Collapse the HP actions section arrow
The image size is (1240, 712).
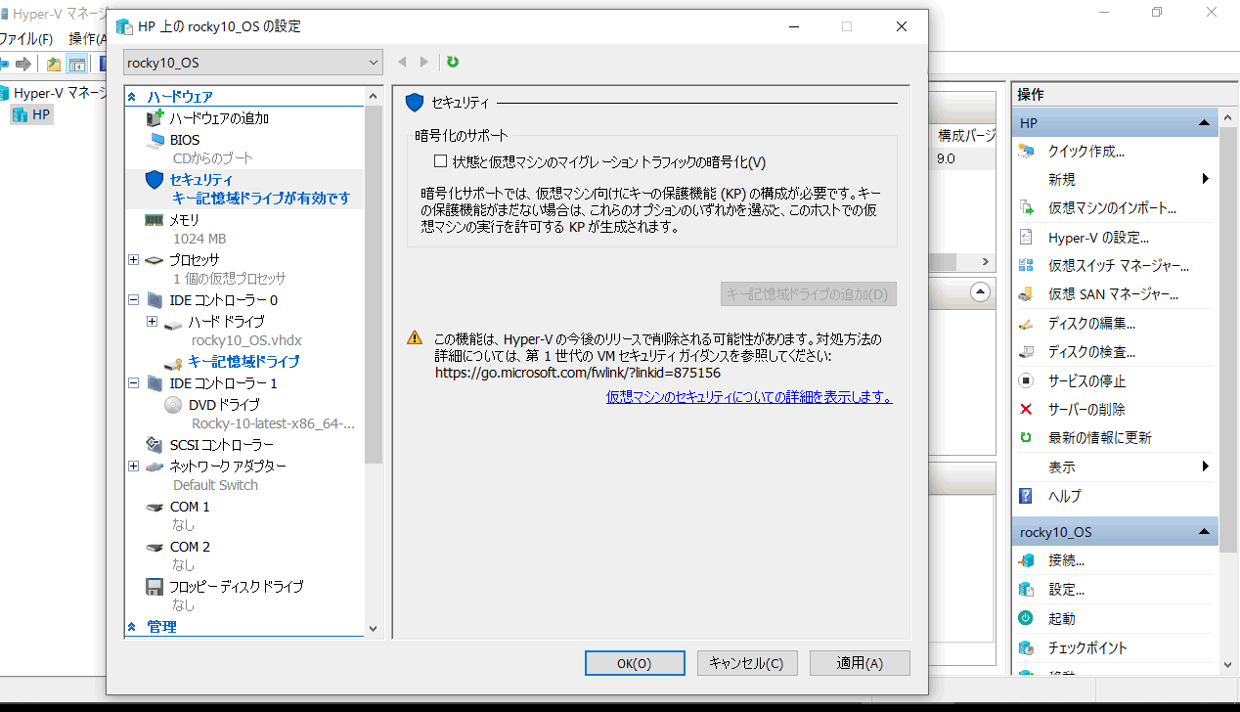pos(1205,123)
